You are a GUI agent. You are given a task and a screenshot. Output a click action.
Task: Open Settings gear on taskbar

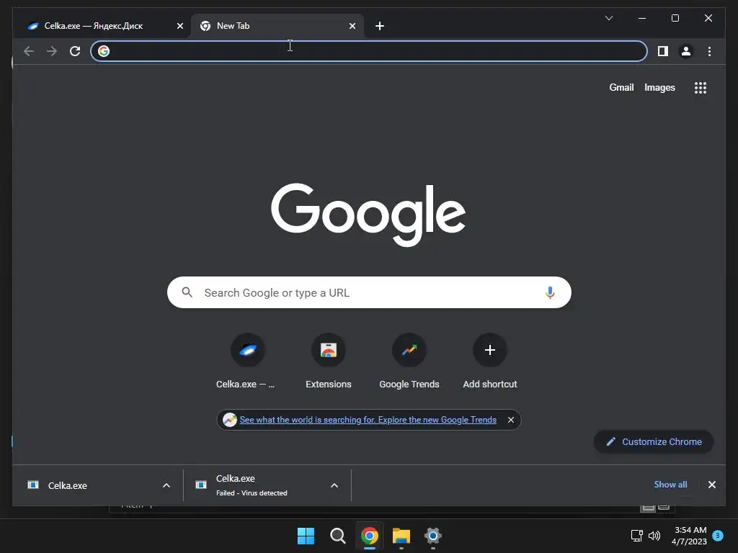pos(432,536)
